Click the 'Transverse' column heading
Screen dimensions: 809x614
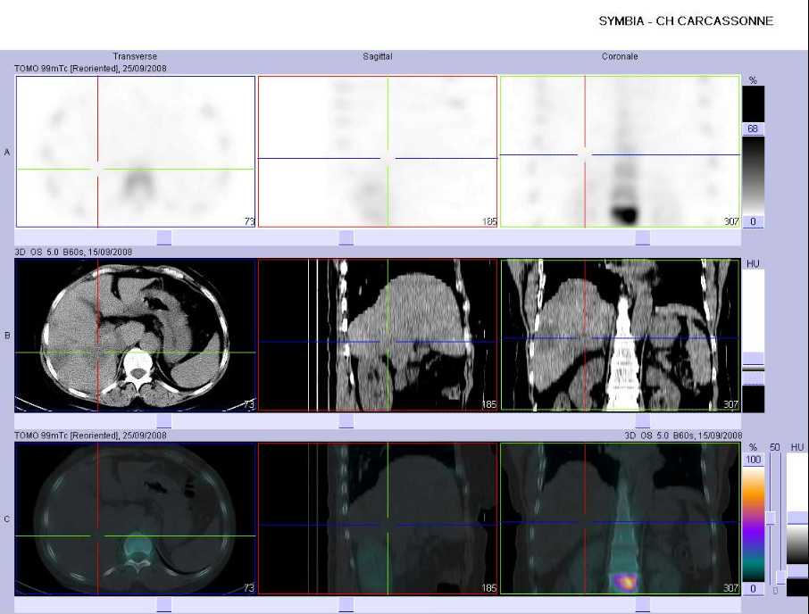[x=135, y=56]
